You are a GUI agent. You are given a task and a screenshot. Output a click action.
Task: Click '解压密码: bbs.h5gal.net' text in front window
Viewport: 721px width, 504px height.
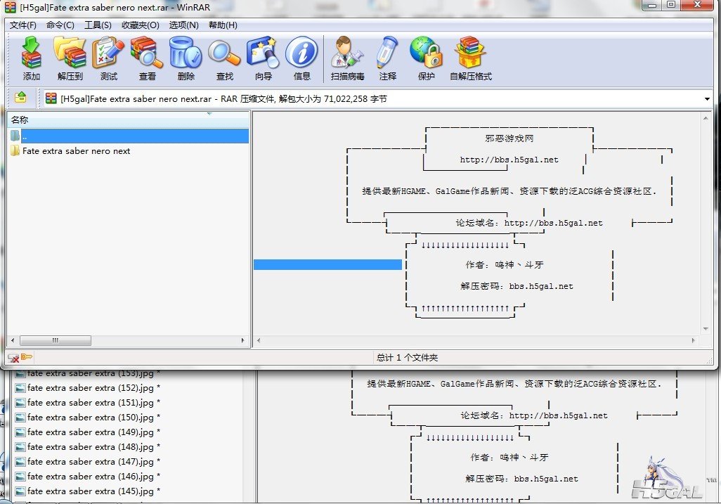pos(517,286)
